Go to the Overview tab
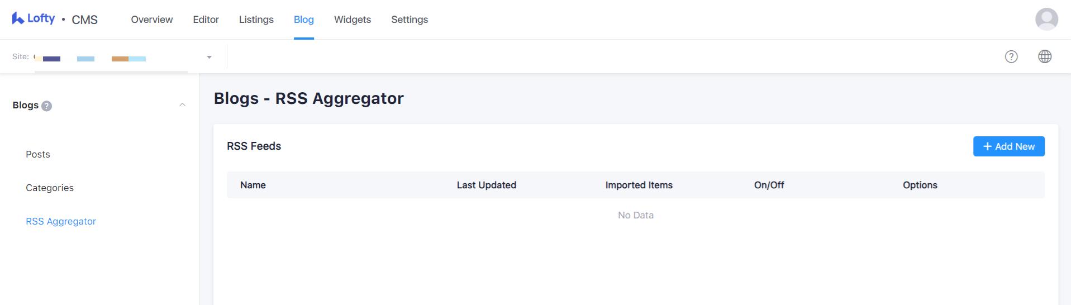Viewport: 1071px width, 305px height. (x=152, y=20)
